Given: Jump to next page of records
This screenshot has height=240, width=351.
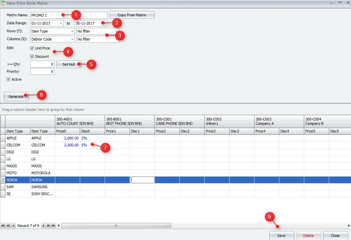Looking at the screenshot, I should pyautogui.click(x=48, y=225).
